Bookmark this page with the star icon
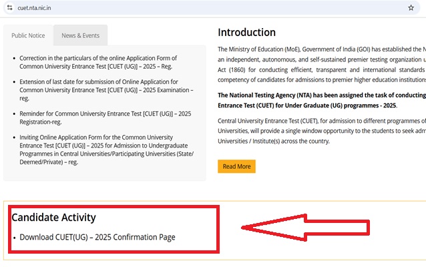 coord(411,7)
